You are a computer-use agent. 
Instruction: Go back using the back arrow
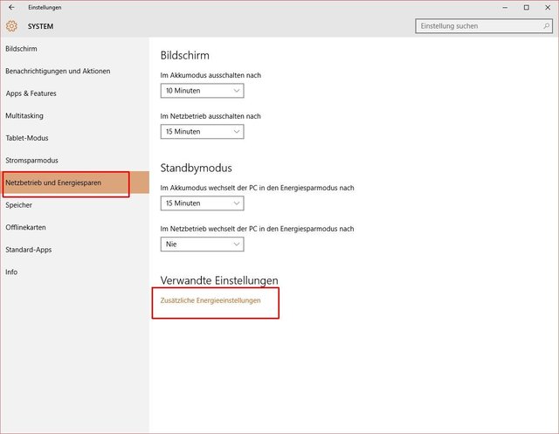click(x=11, y=7)
